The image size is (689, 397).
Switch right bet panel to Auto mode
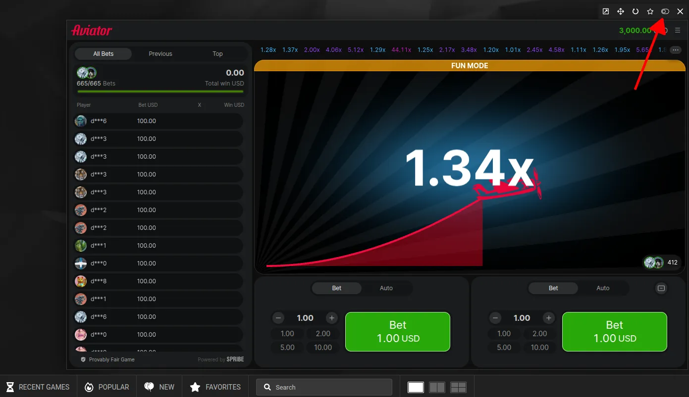(602, 288)
